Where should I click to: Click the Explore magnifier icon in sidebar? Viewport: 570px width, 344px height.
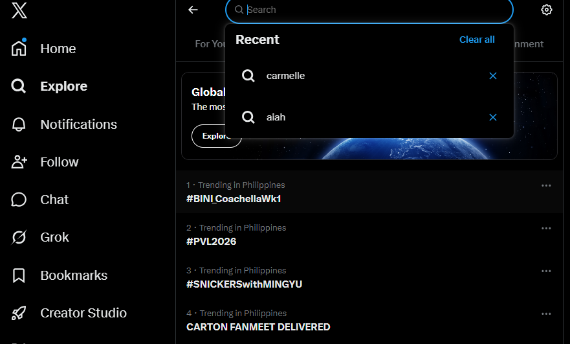pyautogui.click(x=19, y=86)
